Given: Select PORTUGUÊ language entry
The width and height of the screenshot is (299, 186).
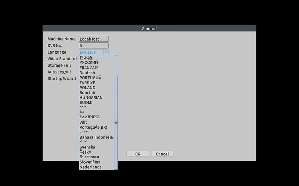Looking at the screenshot, I should tap(90, 78).
